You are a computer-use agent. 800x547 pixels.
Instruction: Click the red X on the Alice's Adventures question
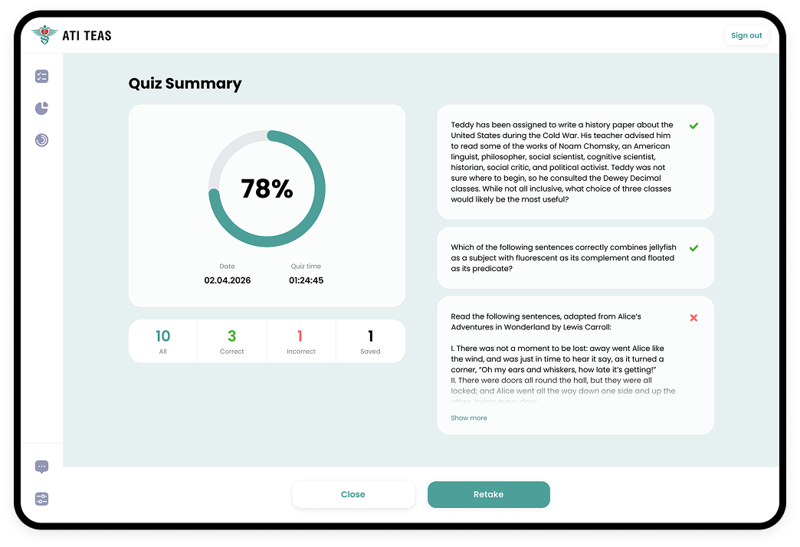click(x=694, y=317)
